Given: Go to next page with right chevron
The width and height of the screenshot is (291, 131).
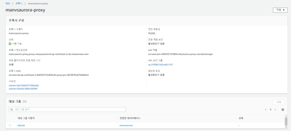Looking at the screenshot, I should point(275,109).
